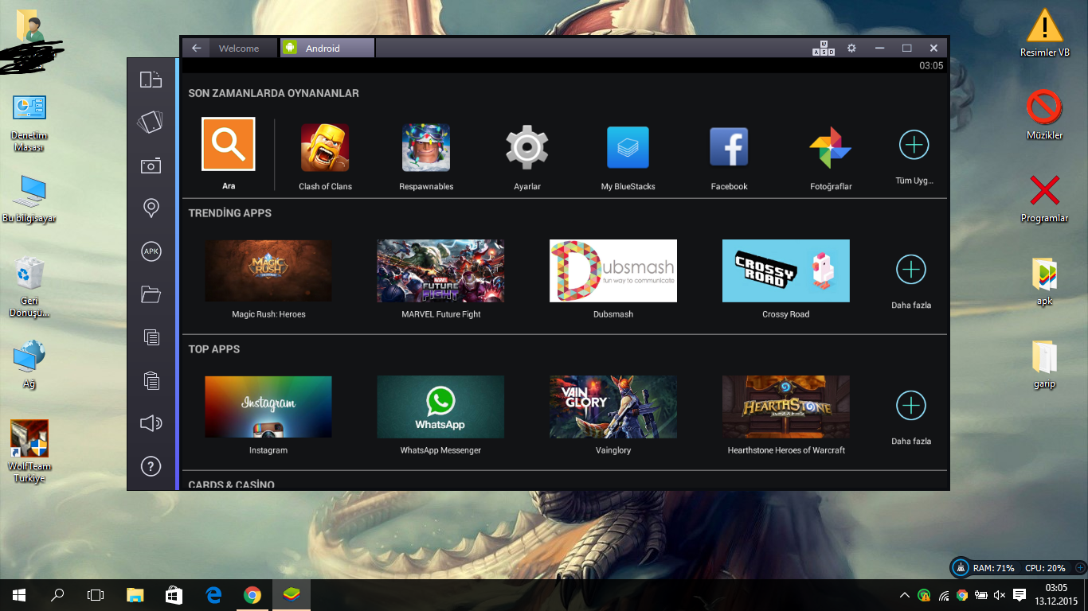Select the Müzikler desktop icon
This screenshot has height=611, width=1088.
tap(1044, 115)
